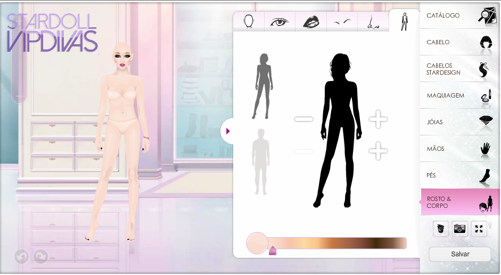The width and height of the screenshot is (501, 275).
Task: Click the Stardesign braided hair icon
Action: 484,70
